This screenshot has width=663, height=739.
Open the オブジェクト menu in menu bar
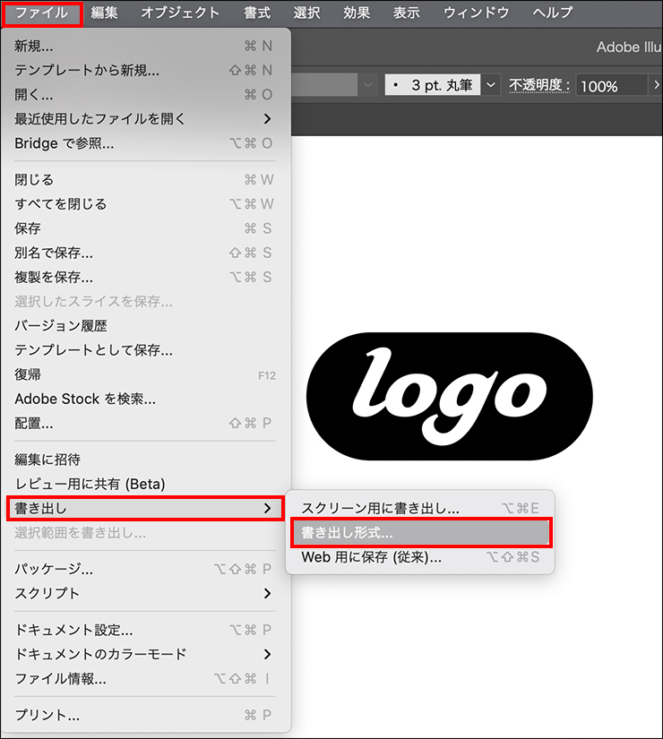(x=180, y=13)
